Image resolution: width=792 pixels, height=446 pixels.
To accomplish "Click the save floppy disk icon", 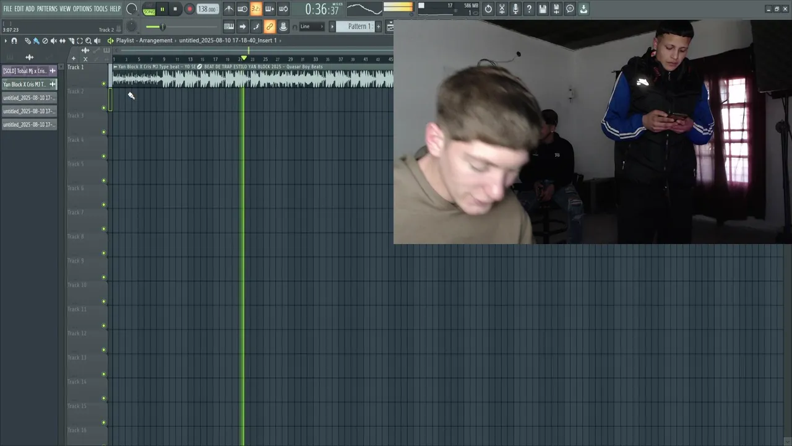I will [x=543, y=9].
